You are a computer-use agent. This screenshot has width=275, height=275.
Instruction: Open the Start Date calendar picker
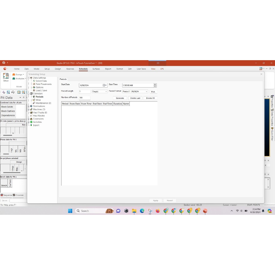click(105, 85)
